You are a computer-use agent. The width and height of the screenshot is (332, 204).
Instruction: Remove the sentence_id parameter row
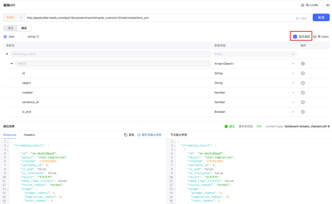303,102
